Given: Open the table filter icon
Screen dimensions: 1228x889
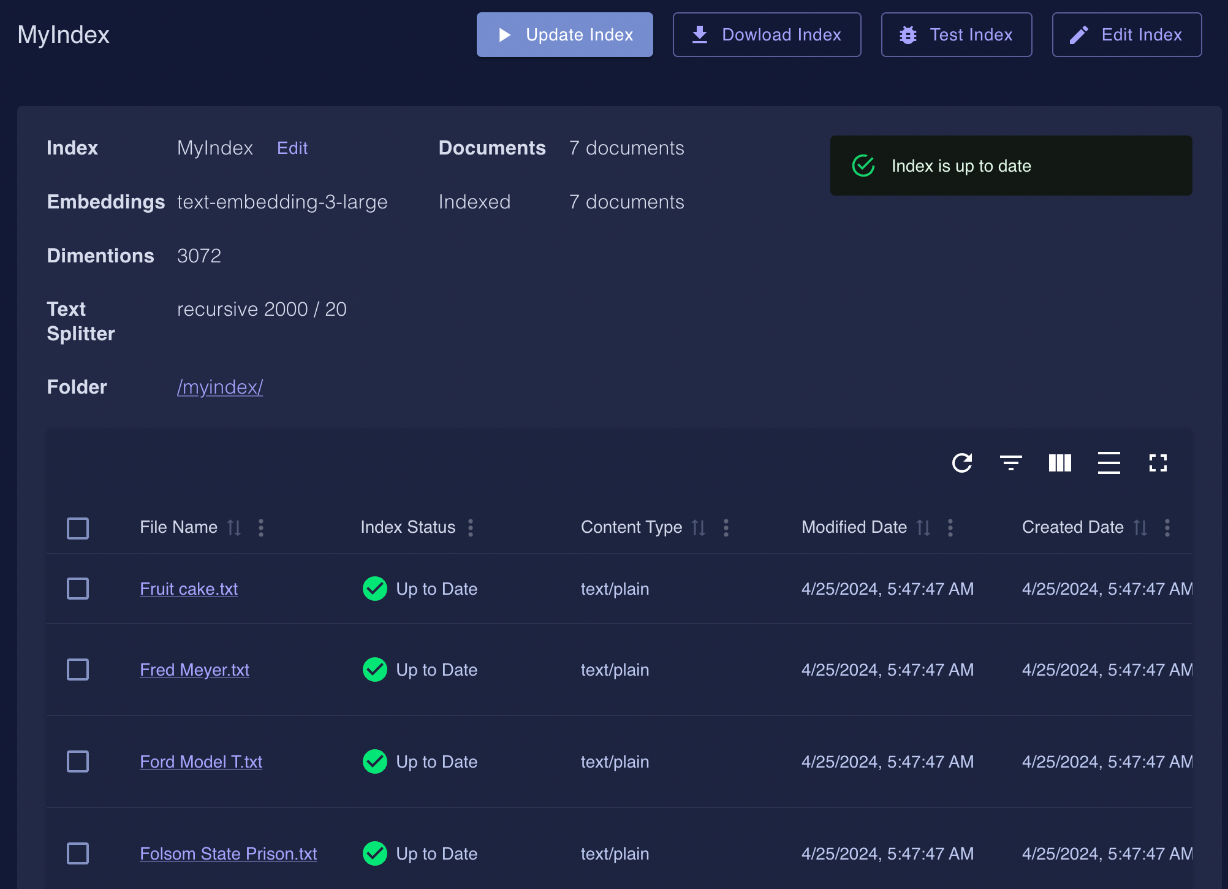Looking at the screenshot, I should point(1011,463).
